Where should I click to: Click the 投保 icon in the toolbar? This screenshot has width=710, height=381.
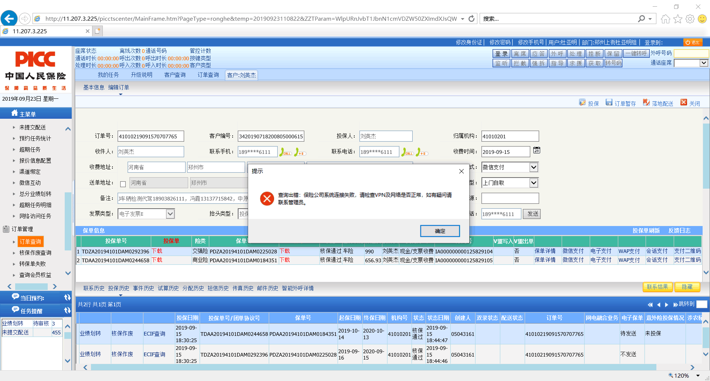point(582,103)
